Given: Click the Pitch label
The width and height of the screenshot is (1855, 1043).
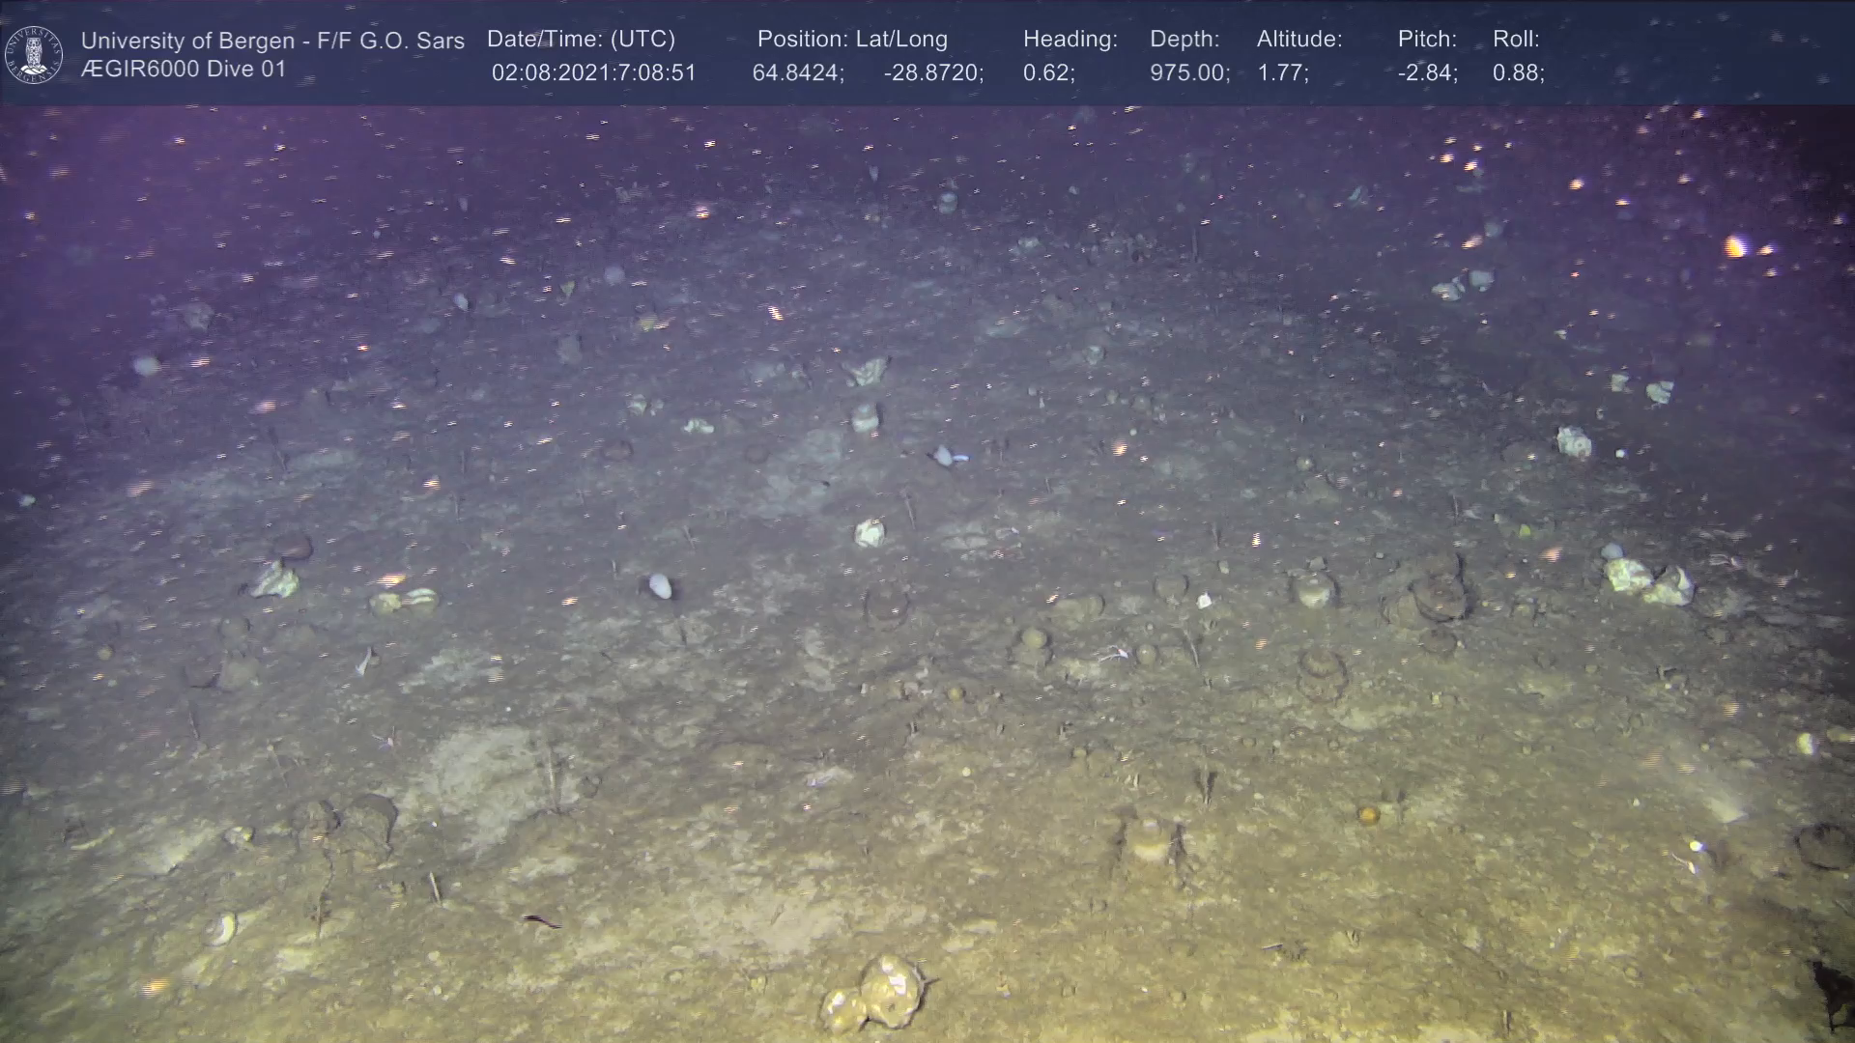Looking at the screenshot, I should click(x=1427, y=39).
